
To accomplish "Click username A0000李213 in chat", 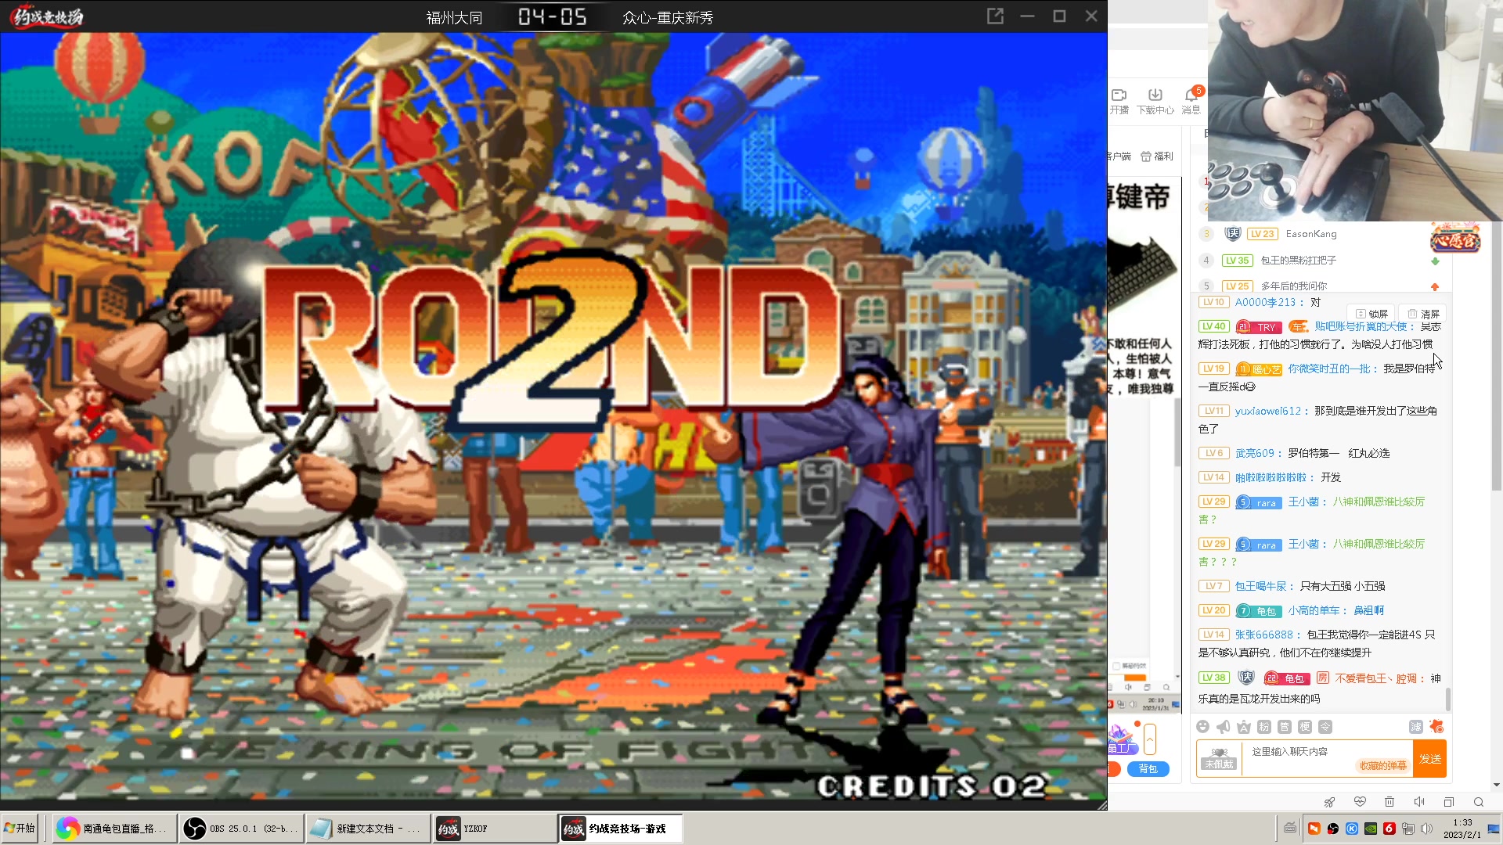I will coord(1265,302).
